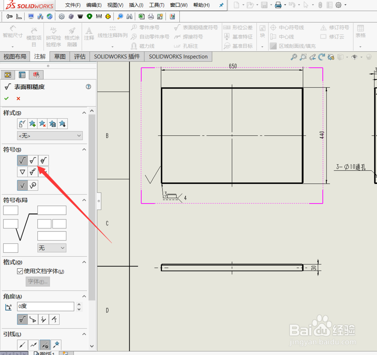Screen dimensions: 377x355
Task: Click the 字体(F)... button
Action: coord(38,282)
